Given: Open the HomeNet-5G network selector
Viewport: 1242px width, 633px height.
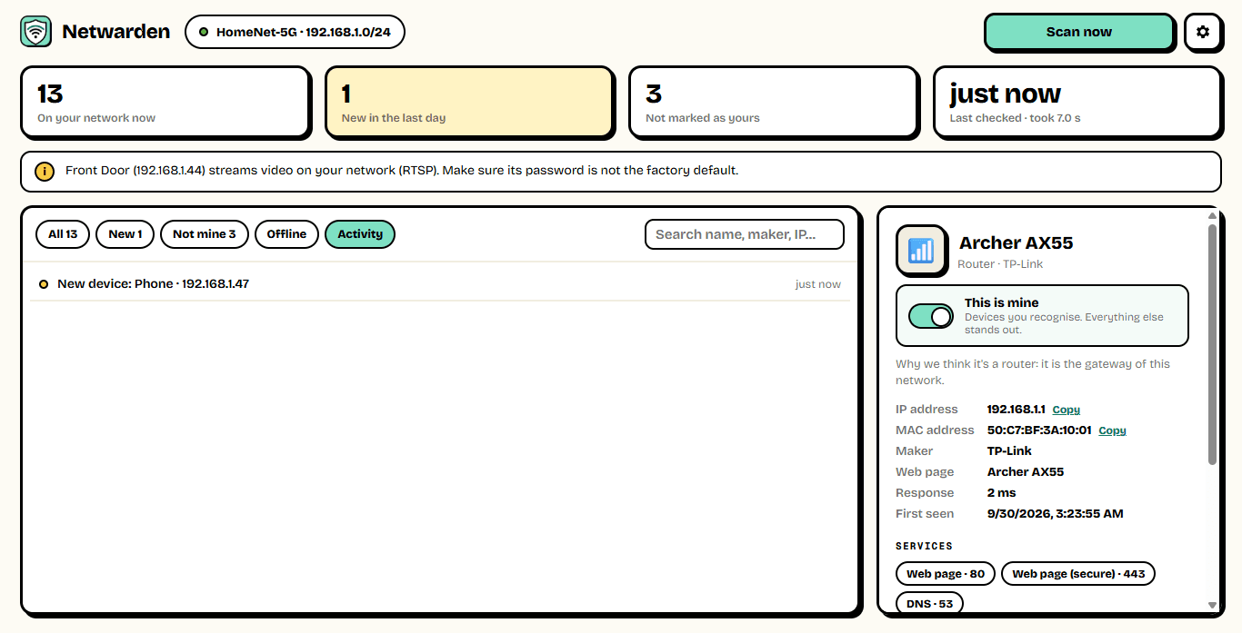Looking at the screenshot, I should click(x=295, y=32).
